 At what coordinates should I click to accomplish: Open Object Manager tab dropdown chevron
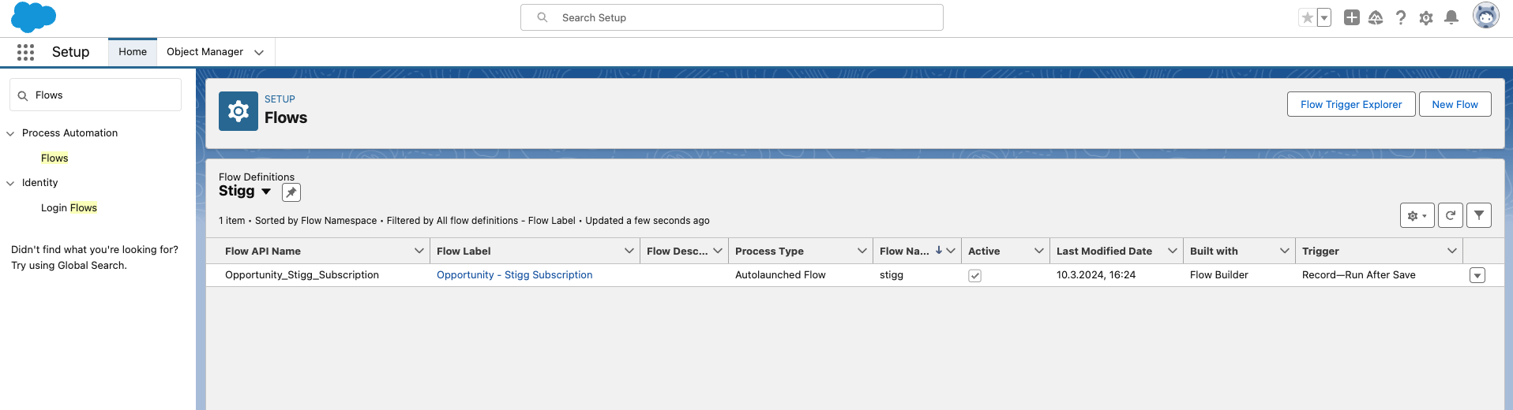point(259,52)
